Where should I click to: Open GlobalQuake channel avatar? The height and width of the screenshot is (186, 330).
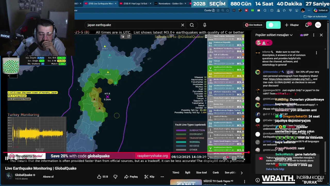click(9, 176)
